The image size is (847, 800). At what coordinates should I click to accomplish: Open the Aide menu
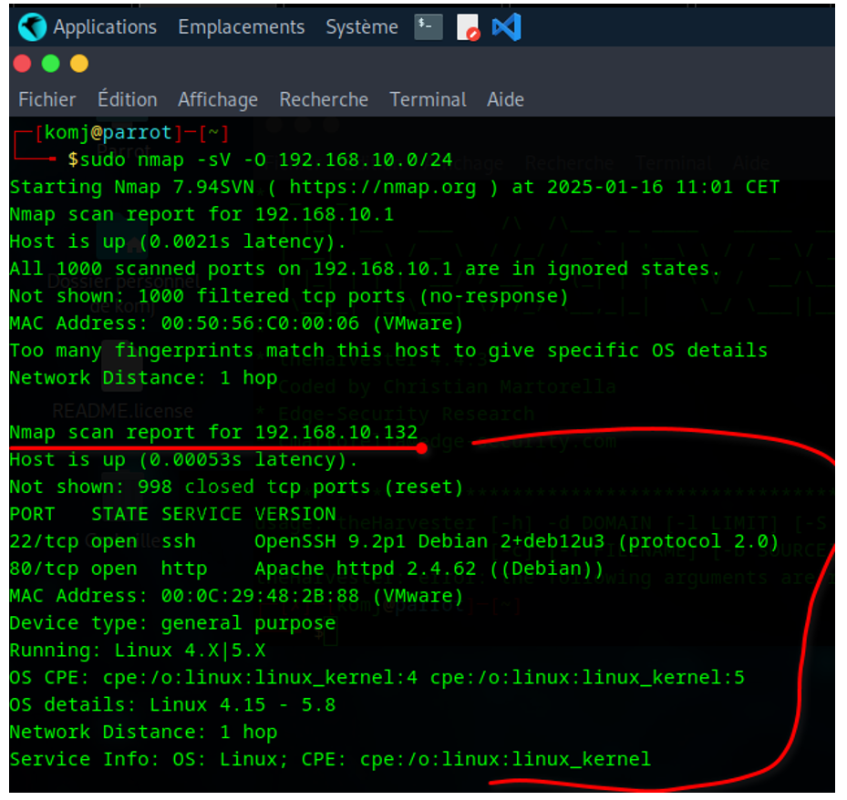click(506, 99)
